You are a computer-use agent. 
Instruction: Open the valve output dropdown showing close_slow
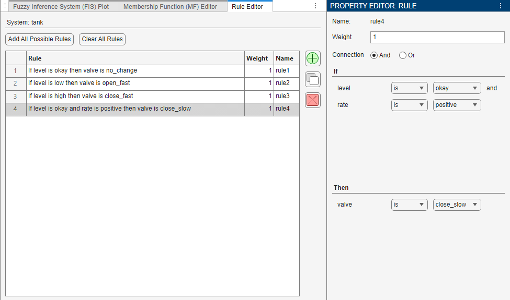tap(457, 205)
